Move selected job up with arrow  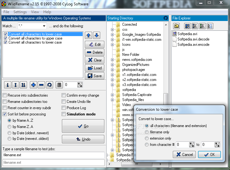(x=89, y=35)
